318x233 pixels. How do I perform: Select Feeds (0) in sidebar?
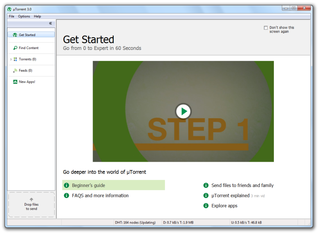31,71
